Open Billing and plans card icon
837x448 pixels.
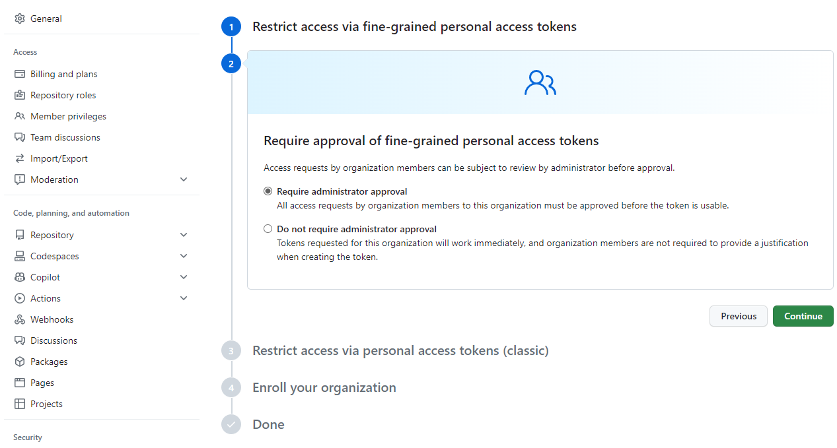tap(20, 74)
